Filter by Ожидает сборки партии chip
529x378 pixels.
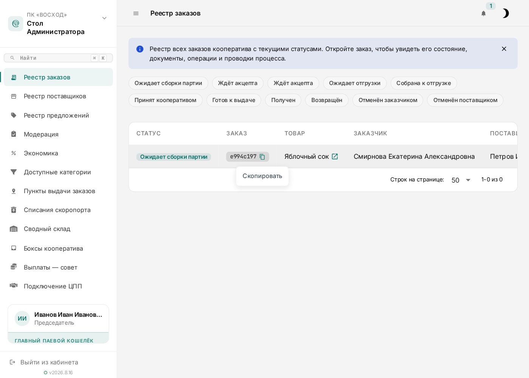click(x=168, y=83)
